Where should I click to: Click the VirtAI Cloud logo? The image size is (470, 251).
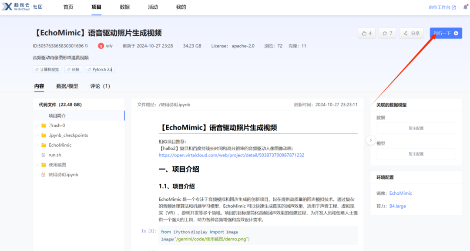tap(16, 7)
